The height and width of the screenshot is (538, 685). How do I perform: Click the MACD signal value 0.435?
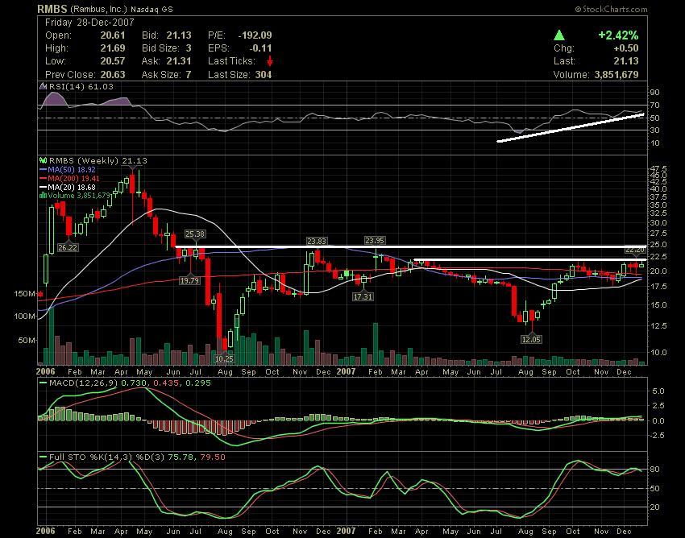(x=165, y=383)
